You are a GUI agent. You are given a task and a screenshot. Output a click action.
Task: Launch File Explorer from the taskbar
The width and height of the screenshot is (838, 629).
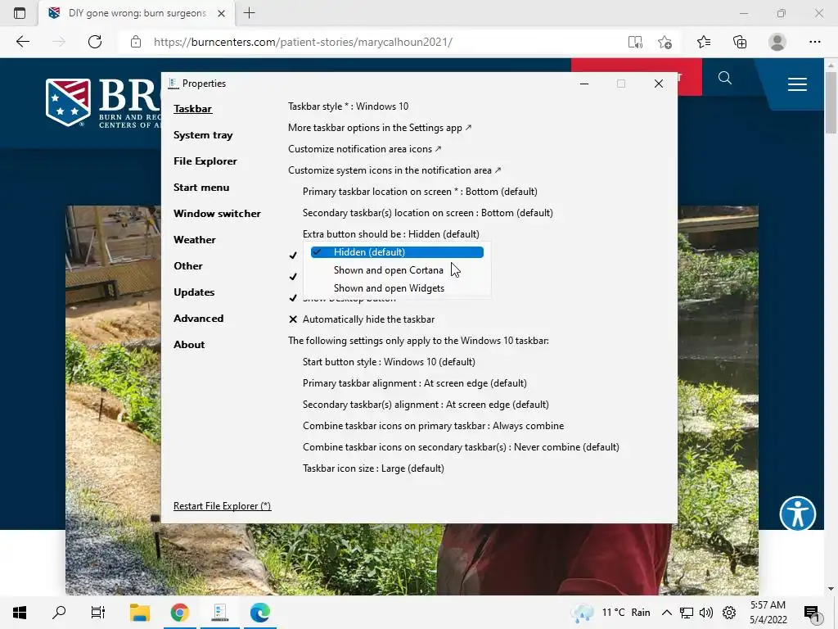(x=140, y=613)
